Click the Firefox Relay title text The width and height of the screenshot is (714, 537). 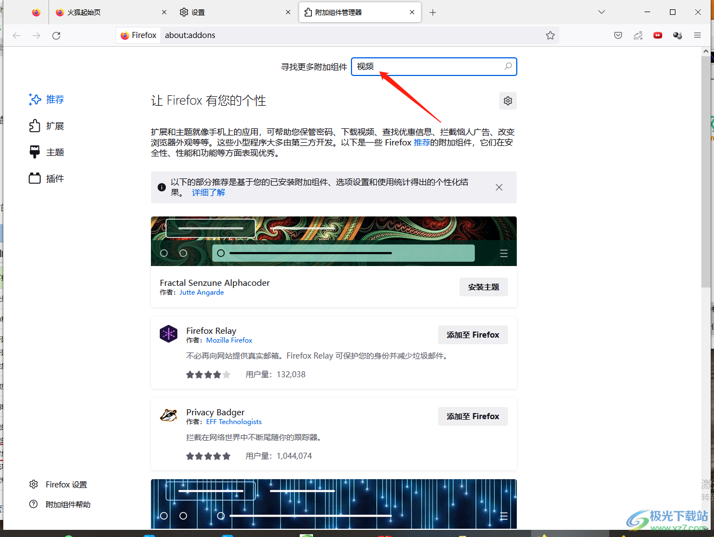coord(211,330)
